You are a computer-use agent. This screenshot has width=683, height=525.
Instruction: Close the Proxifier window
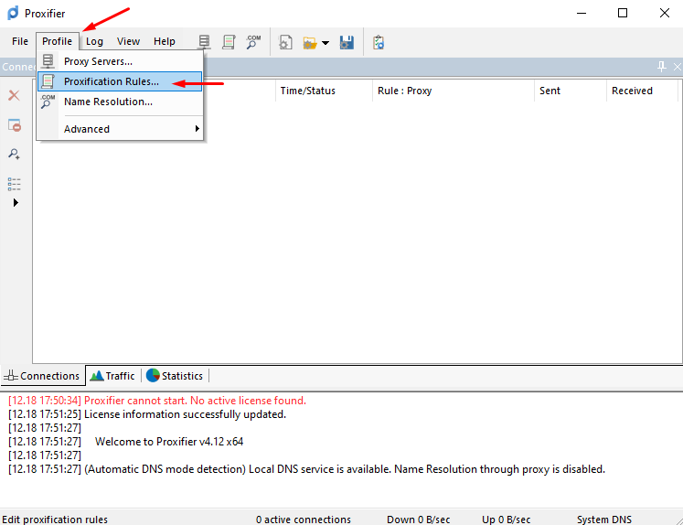665,13
